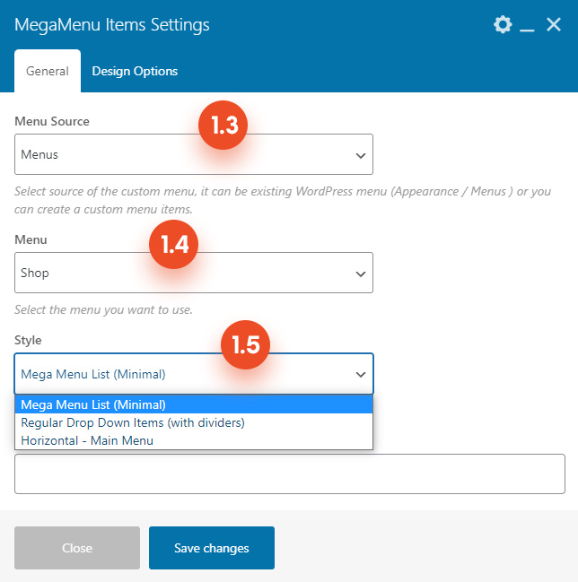Viewport: 578px width, 582px height.
Task: Close the panel with the X icon
Action: 554,25
